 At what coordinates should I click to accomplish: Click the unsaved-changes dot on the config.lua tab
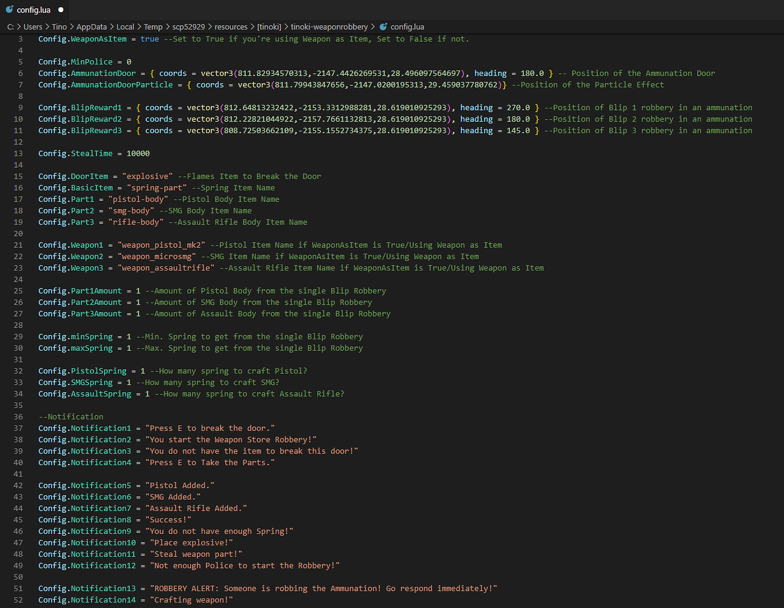tap(60, 10)
